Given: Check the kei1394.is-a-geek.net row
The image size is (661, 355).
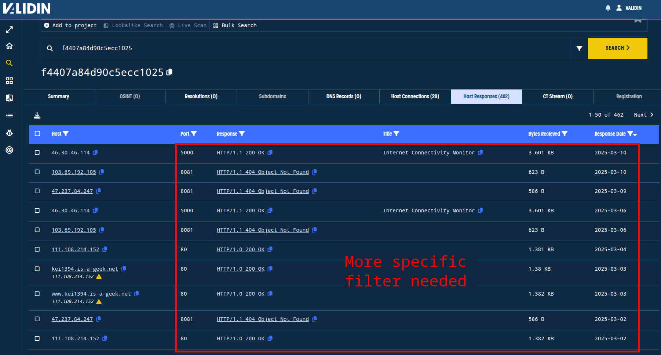Looking at the screenshot, I should [x=37, y=269].
